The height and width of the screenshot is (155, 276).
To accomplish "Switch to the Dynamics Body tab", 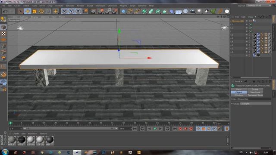I will (x=255, y=95).
